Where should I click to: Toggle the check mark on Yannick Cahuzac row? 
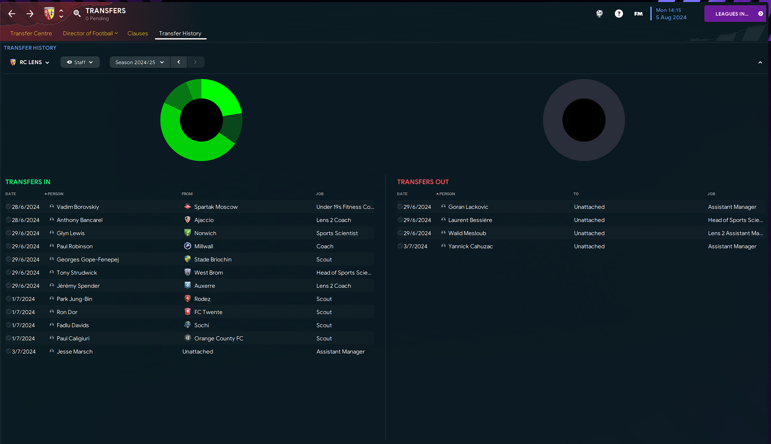400,246
